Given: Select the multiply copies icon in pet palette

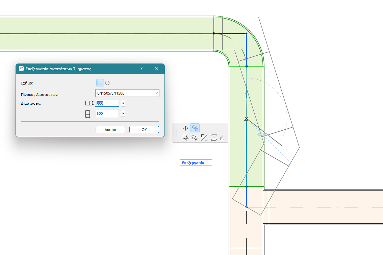Looking at the screenshot, I should [223, 137].
